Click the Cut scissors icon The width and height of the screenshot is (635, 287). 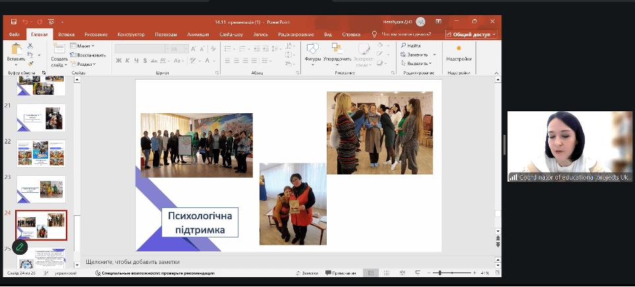point(30,46)
